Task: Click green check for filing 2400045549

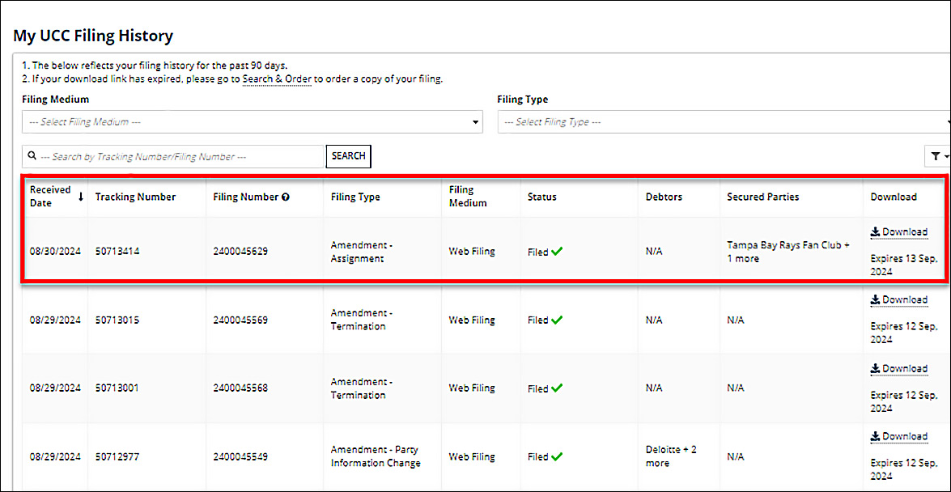Action: pos(557,456)
